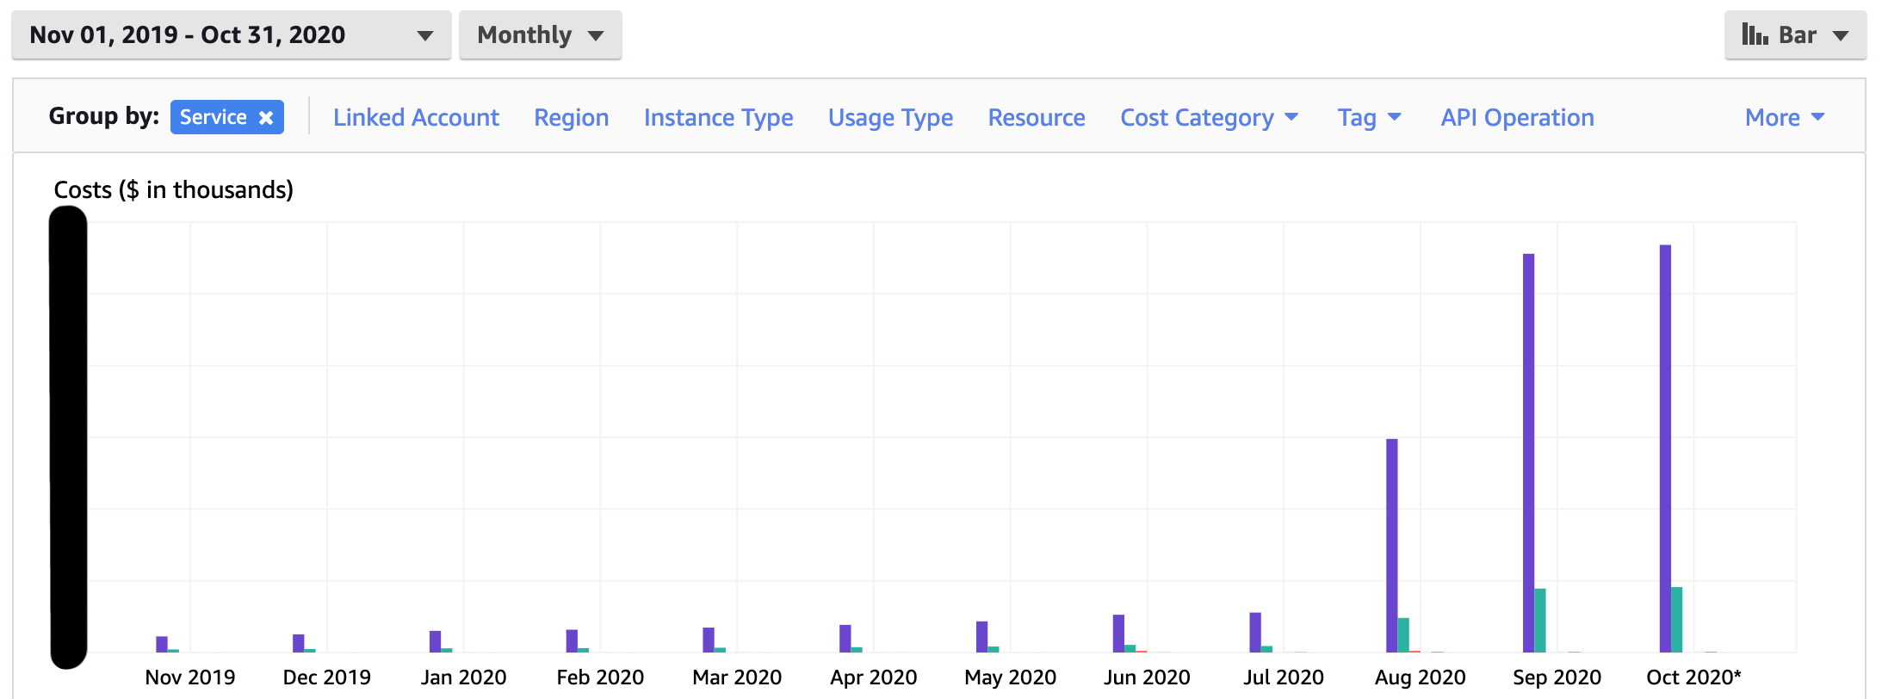Choose Usage Type grouping
Image resolution: width=1882 pixels, height=699 pixels.
[x=890, y=118]
